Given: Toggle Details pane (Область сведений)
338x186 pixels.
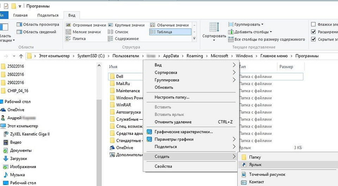Looking at the screenshot, I should click(36, 32).
